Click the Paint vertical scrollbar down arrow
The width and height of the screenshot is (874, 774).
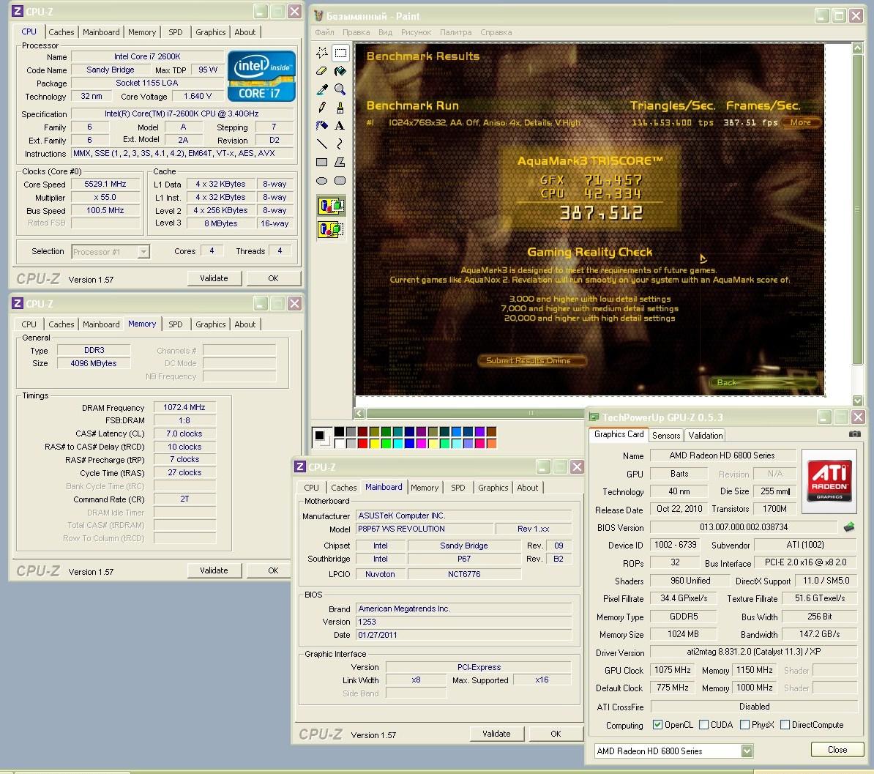pos(857,401)
